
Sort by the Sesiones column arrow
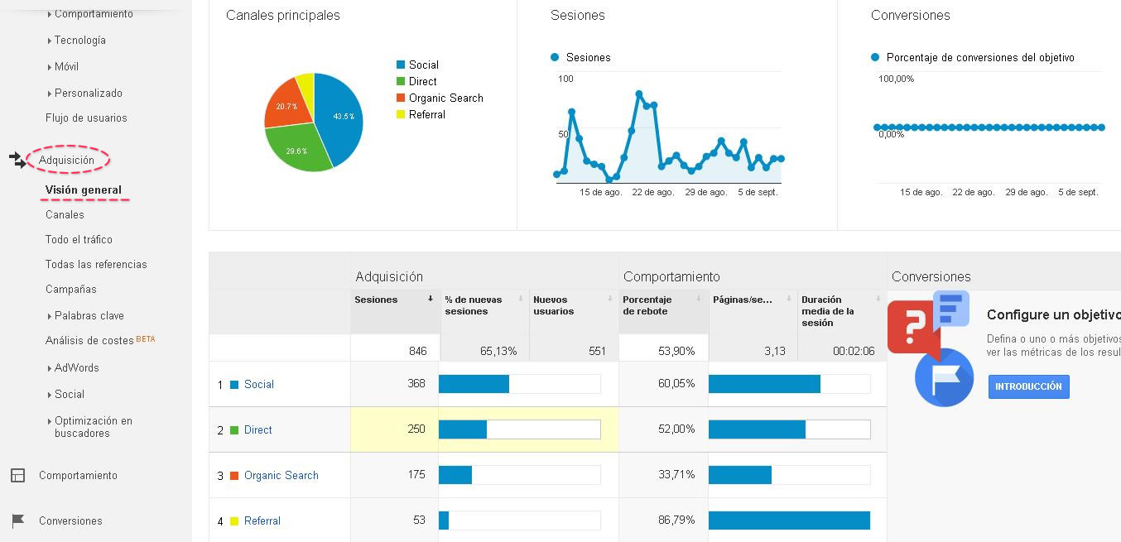click(431, 299)
